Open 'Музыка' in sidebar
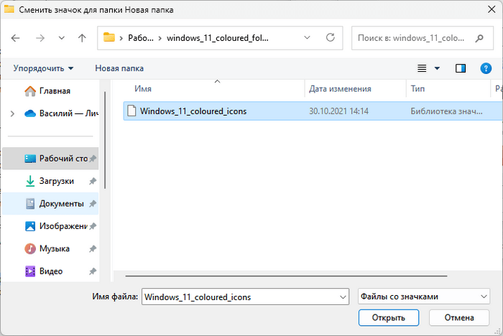The image size is (503, 336). pos(50,249)
